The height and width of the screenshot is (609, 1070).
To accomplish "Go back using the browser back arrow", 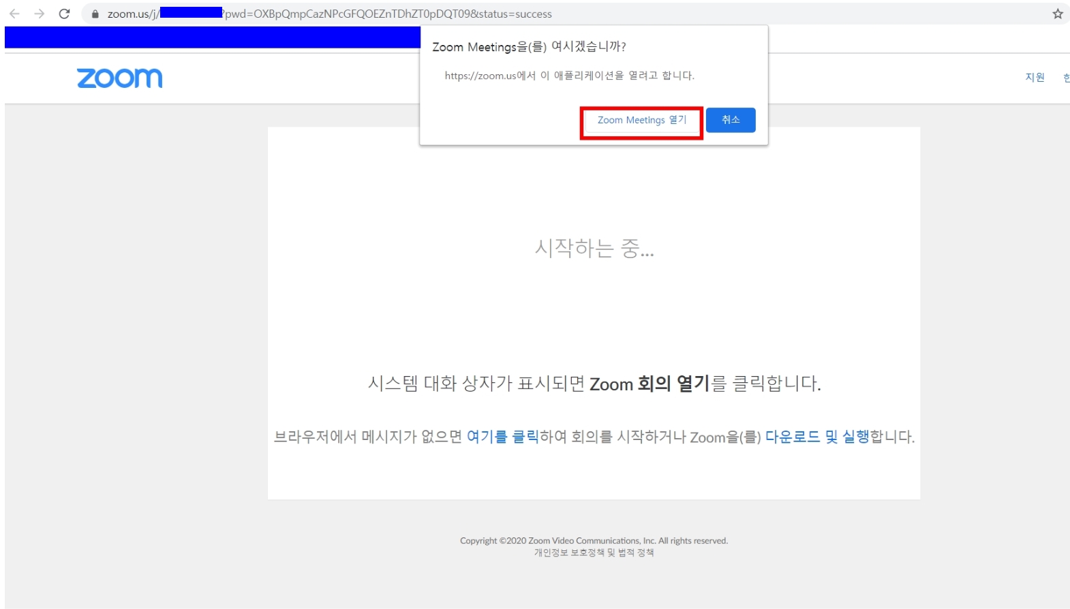I will (14, 14).
